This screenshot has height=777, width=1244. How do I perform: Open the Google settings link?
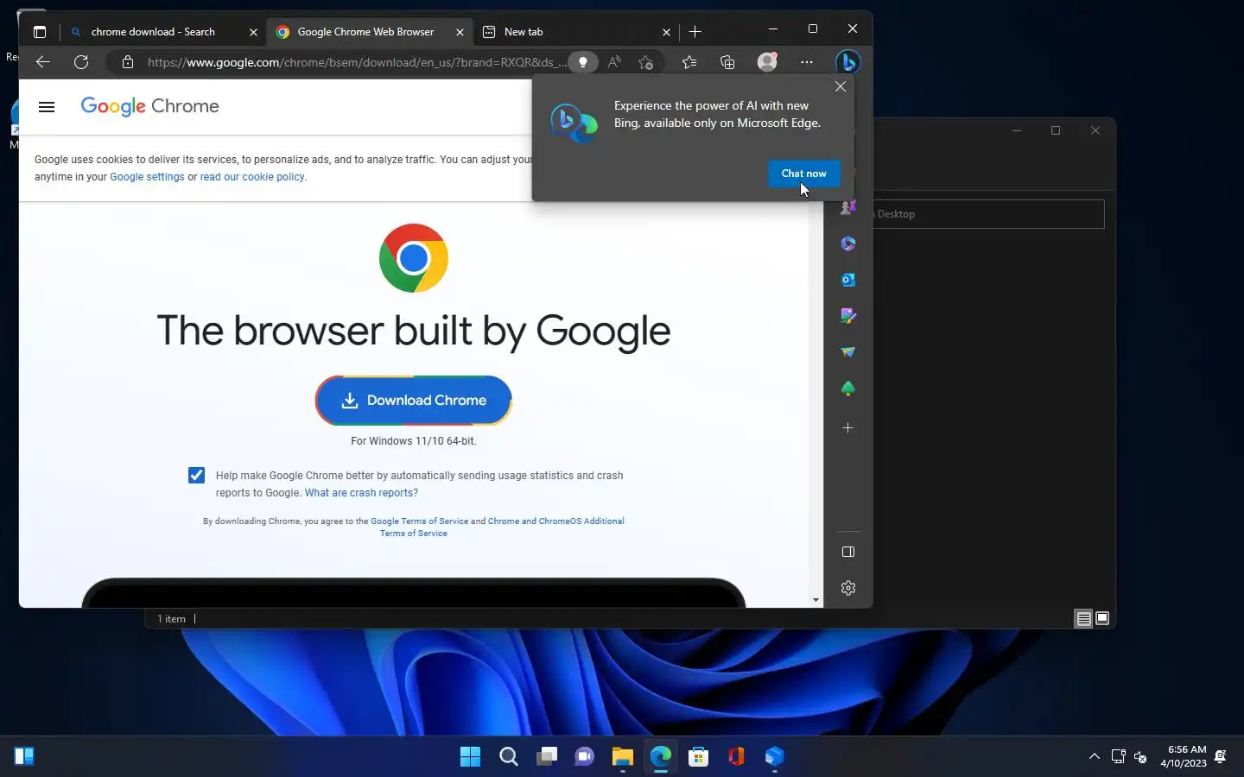(147, 177)
